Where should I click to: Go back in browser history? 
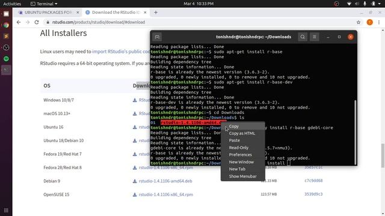coord(19,22)
